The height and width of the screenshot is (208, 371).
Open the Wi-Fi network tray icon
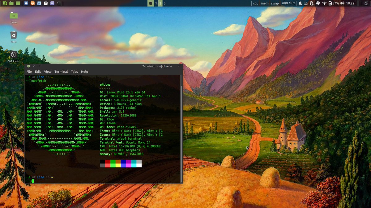click(x=324, y=3)
